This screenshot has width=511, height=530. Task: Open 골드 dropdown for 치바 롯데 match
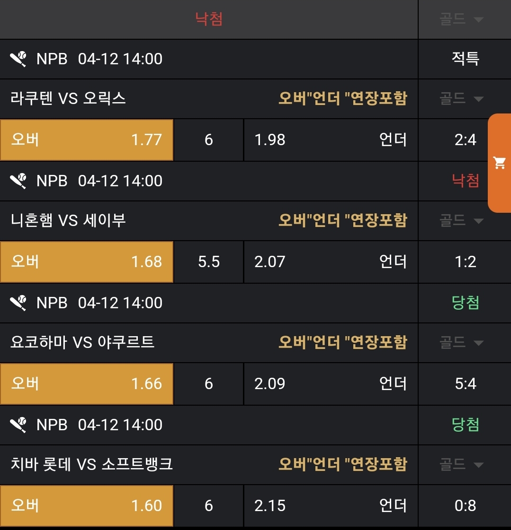[x=461, y=465]
